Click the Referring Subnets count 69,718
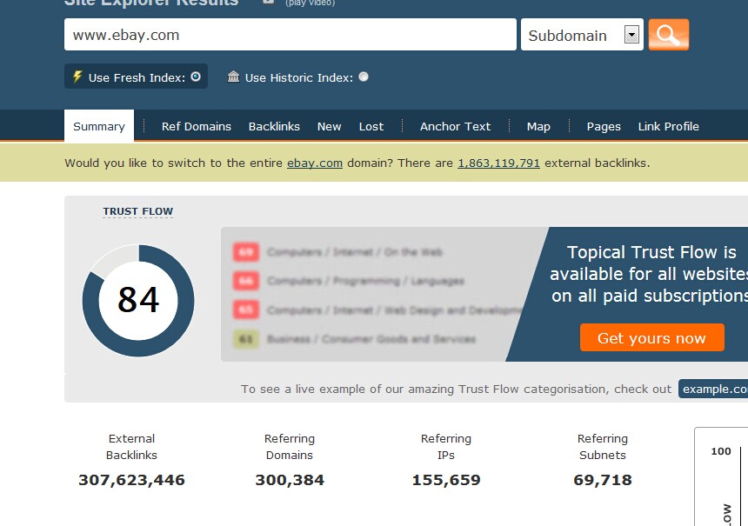 coord(603,480)
